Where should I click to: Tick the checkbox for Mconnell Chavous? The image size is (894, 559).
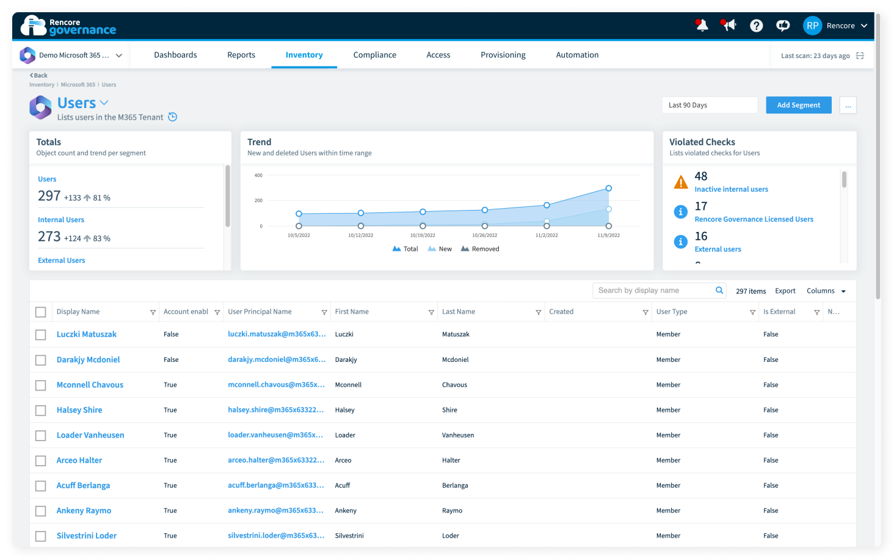pos(41,386)
